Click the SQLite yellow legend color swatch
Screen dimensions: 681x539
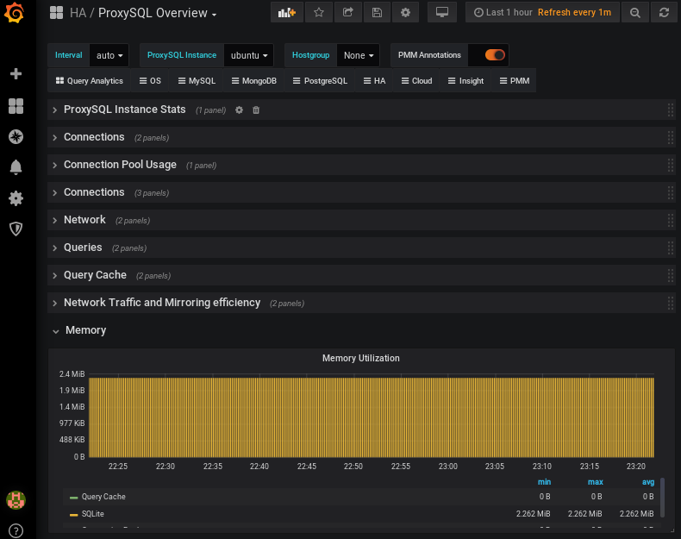point(73,514)
